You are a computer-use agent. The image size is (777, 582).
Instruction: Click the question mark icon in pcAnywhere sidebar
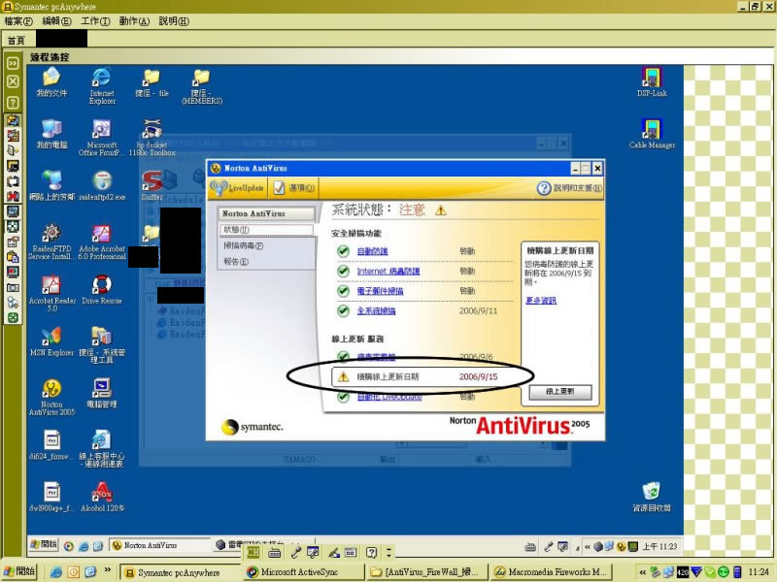pyautogui.click(x=13, y=103)
